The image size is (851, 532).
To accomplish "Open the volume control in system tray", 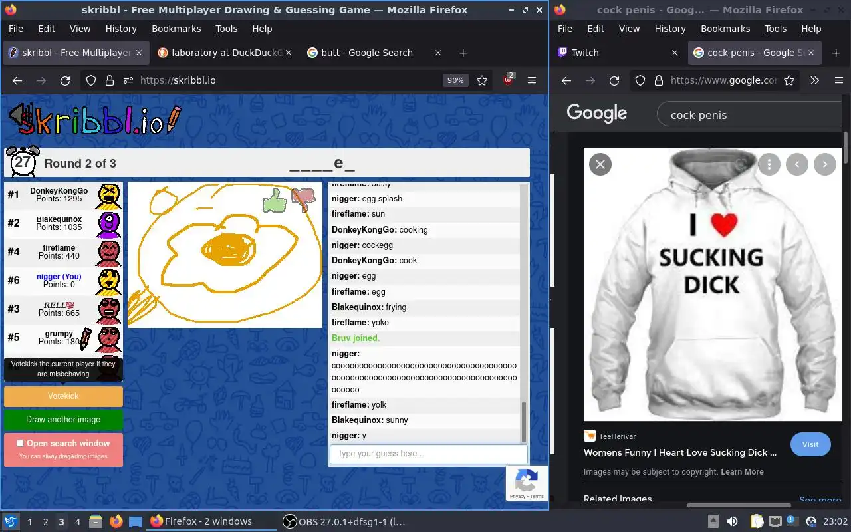I will click(731, 521).
